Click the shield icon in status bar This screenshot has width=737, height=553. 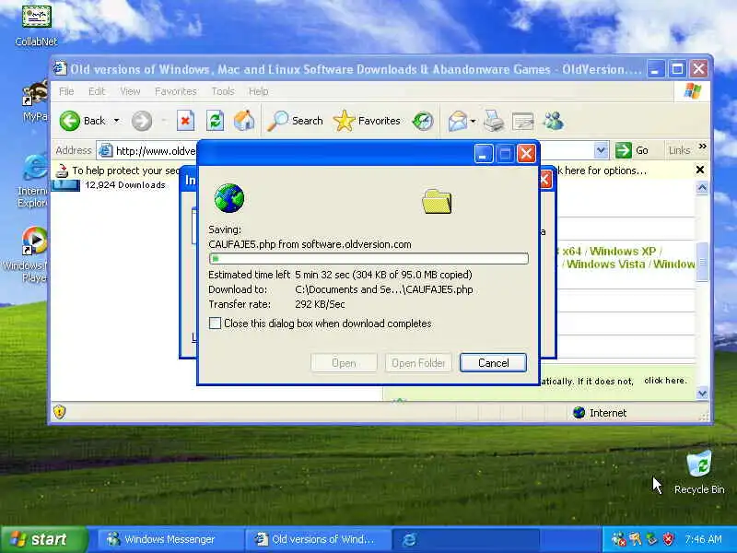(x=59, y=412)
